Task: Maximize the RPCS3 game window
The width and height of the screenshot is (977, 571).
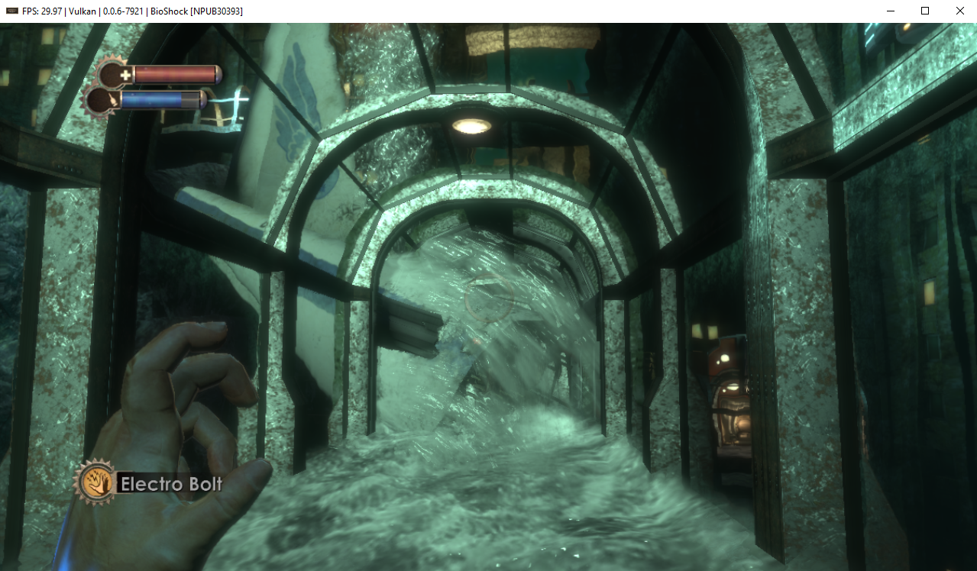Action: (x=925, y=11)
